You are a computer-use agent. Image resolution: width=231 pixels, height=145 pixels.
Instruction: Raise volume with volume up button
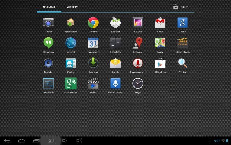(x=79, y=141)
